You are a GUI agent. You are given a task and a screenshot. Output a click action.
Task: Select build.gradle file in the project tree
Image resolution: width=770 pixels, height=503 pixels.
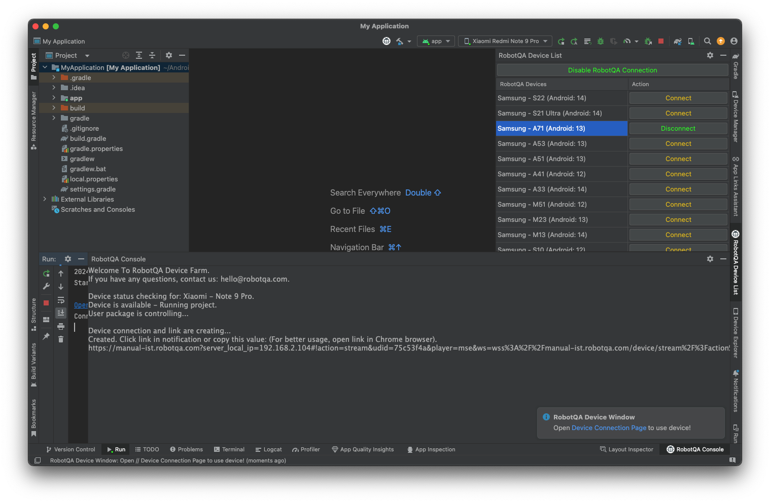88,139
